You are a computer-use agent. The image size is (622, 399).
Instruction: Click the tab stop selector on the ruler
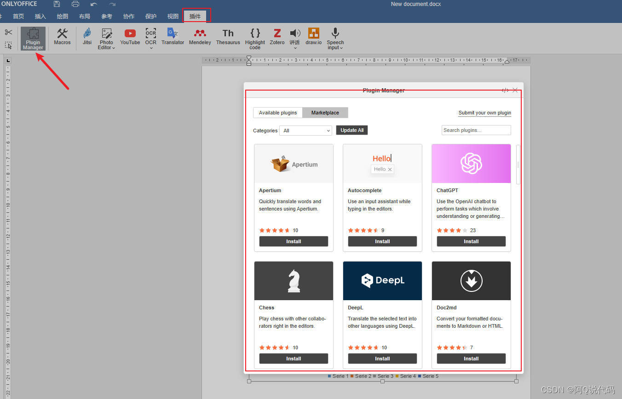pyautogui.click(x=8, y=61)
